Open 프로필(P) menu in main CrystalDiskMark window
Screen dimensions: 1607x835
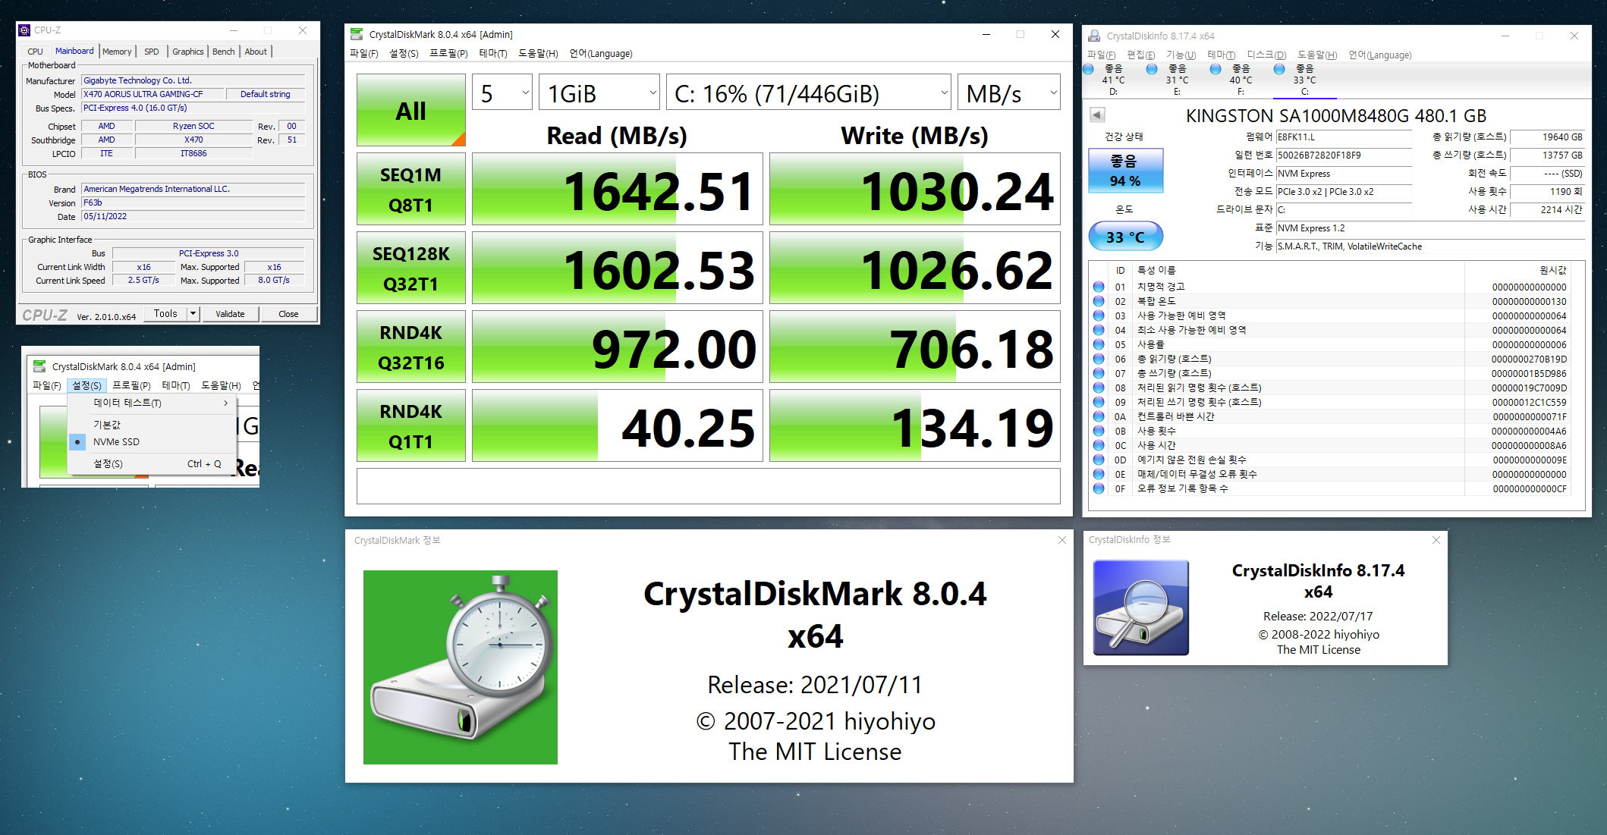(x=448, y=53)
